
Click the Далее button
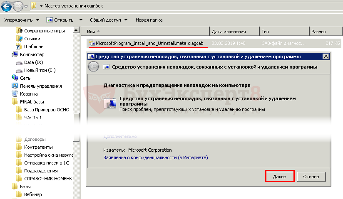tap(279, 177)
